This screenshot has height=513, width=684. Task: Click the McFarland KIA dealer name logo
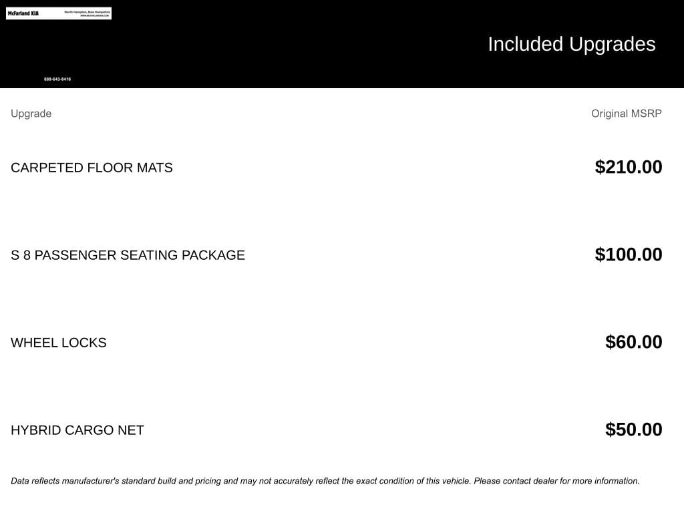[x=23, y=13]
